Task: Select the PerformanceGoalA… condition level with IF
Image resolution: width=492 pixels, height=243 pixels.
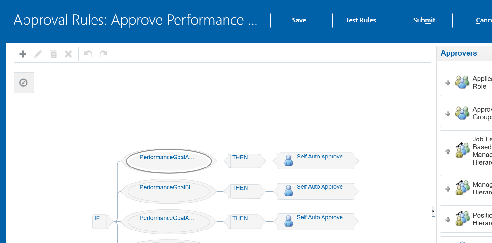Action: tap(169, 222)
